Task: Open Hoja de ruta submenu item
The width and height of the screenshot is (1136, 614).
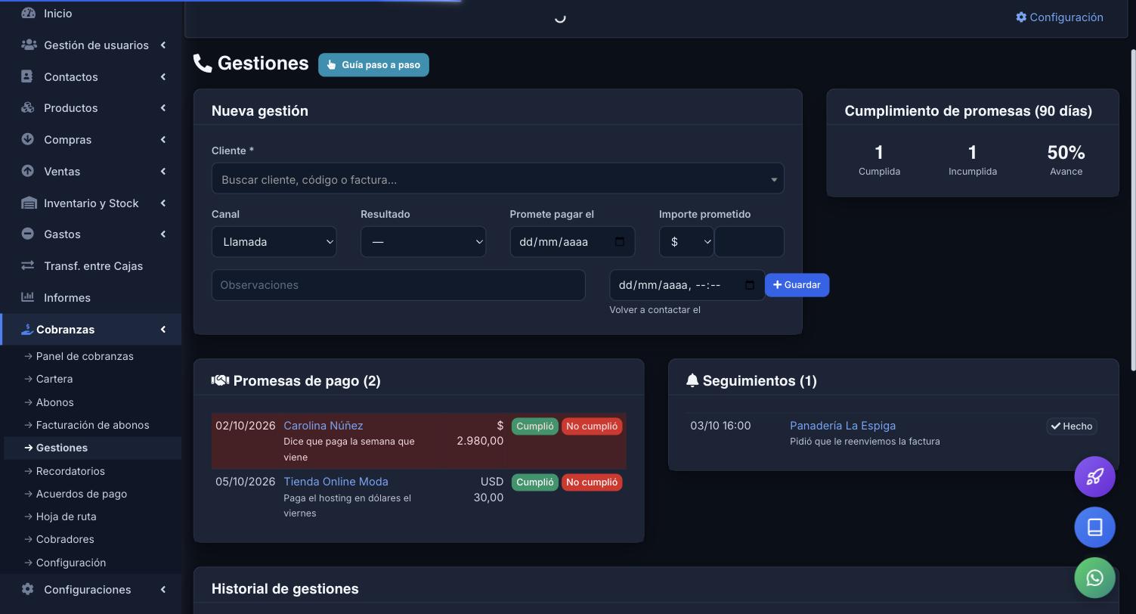Action: click(66, 516)
